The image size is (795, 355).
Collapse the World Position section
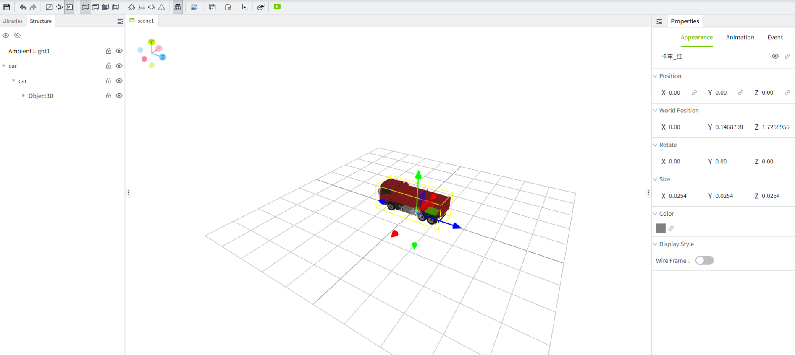[x=655, y=110]
